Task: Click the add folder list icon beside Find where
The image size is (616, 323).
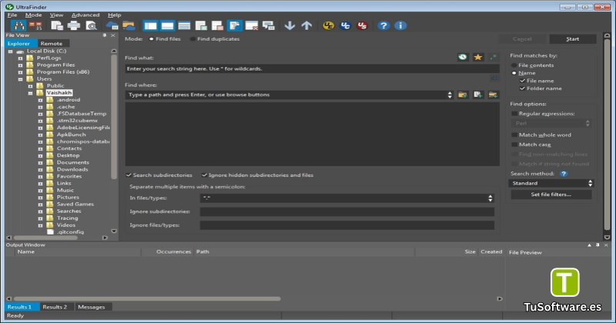Action: pyautogui.click(x=493, y=95)
